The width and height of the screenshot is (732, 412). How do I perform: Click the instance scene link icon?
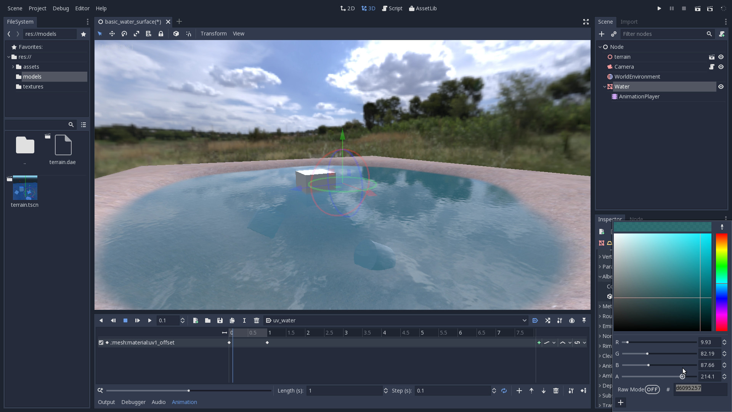click(x=614, y=34)
